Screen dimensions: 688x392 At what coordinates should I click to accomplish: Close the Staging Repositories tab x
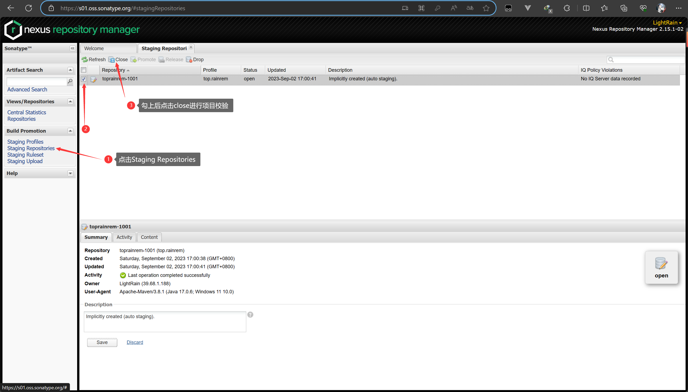pos(191,47)
